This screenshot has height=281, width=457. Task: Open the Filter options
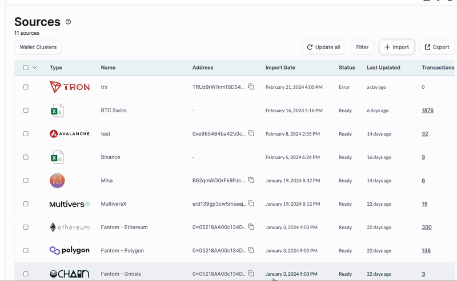click(x=362, y=47)
